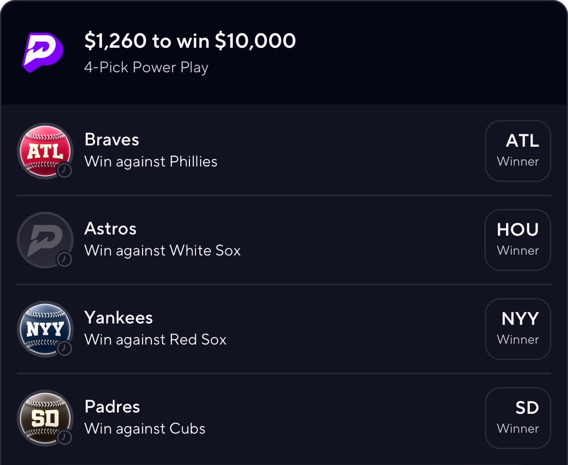The height and width of the screenshot is (465, 568).
Task: Select the NYY Winner pick box
Action: click(x=518, y=329)
